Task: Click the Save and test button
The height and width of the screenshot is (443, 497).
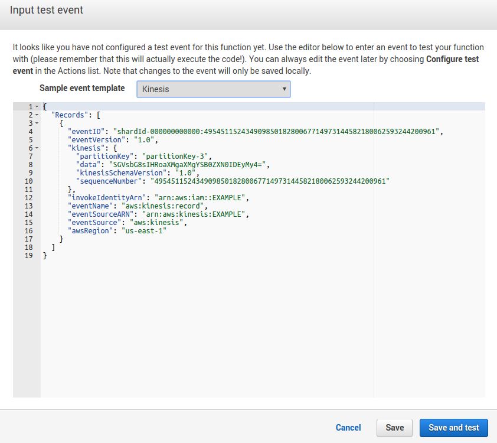Action: tap(453, 428)
